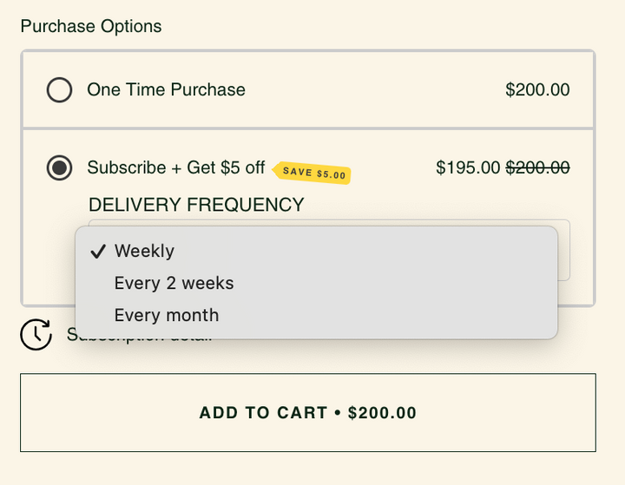This screenshot has height=485, width=625.
Task: Add to cart for $200.00
Action: 308,412
